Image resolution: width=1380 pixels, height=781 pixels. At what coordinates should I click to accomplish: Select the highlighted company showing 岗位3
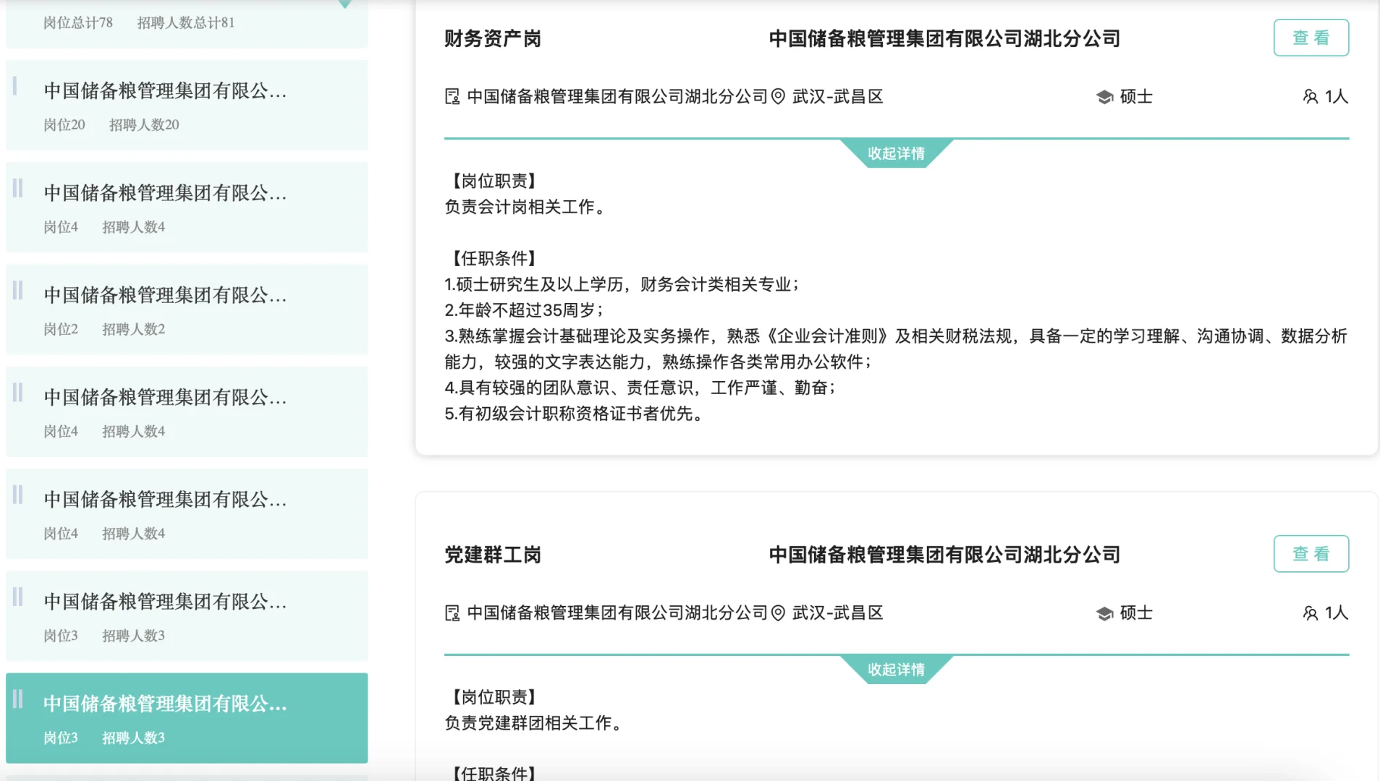[x=187, y=717]
